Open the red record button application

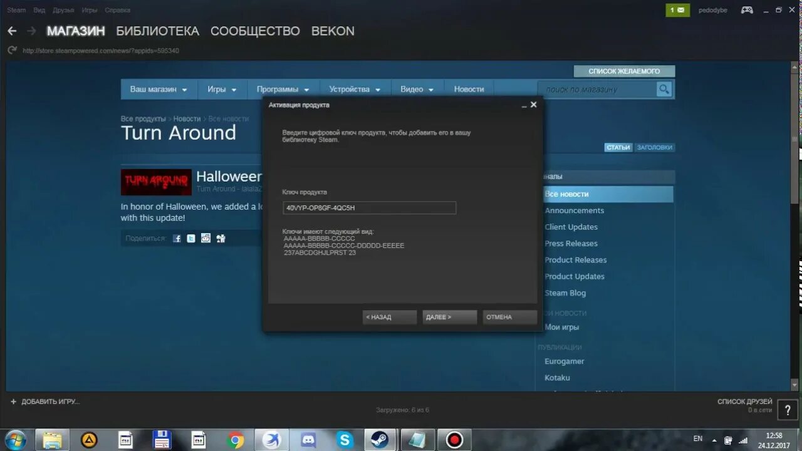(x=454, y=440)
